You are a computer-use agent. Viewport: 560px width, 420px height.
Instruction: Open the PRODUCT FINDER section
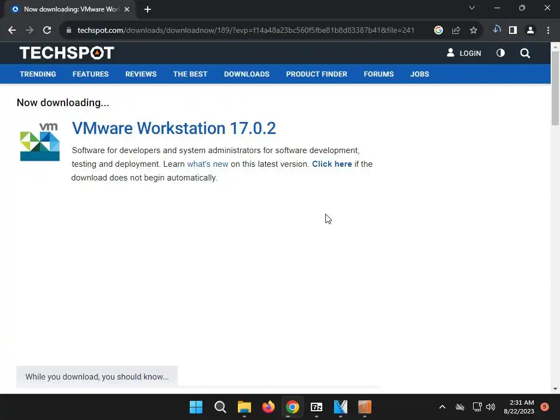[317, 74]
